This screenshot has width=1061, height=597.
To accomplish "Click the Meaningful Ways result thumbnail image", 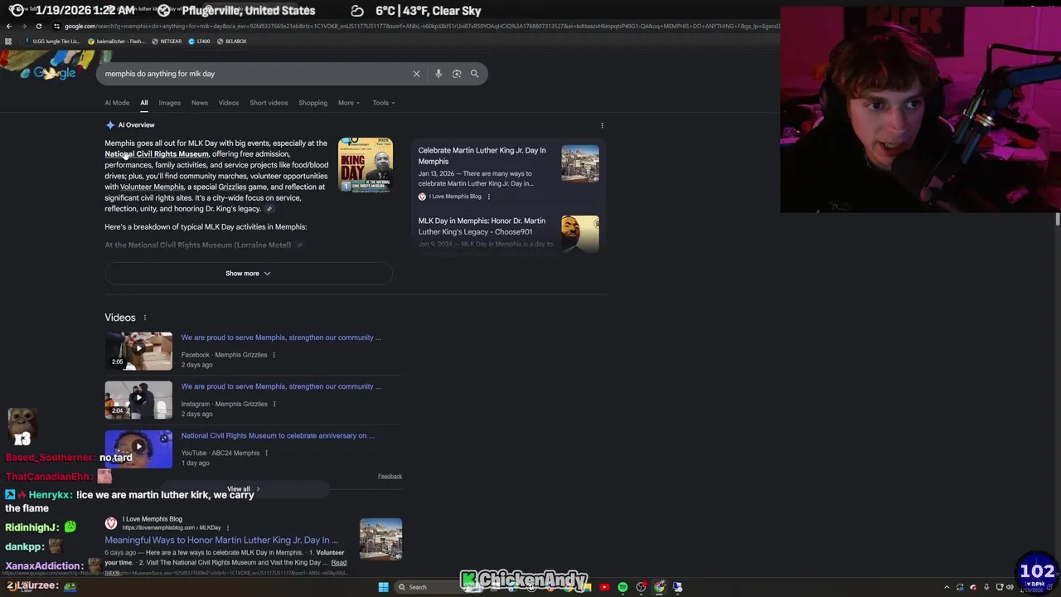I will pos(381,539).
